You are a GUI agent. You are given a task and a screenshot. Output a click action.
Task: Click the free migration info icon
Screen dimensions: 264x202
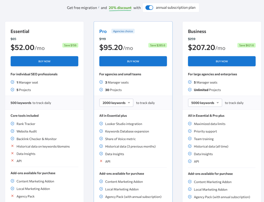99,7
